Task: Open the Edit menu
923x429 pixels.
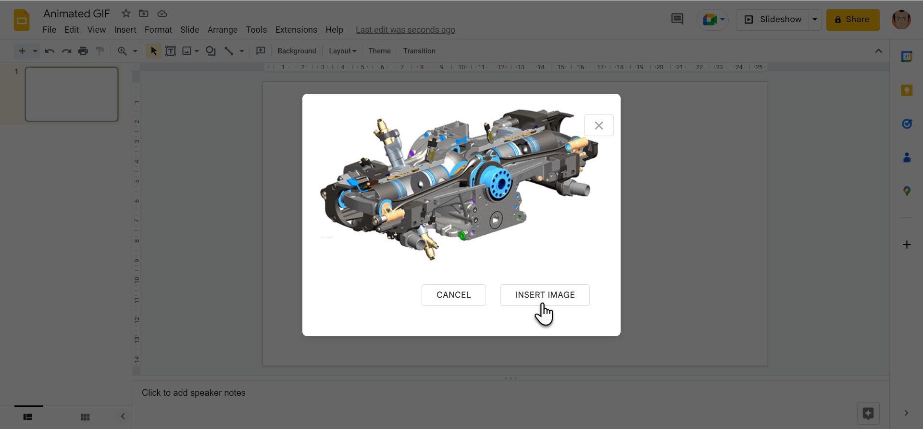Action: [72, 30]
